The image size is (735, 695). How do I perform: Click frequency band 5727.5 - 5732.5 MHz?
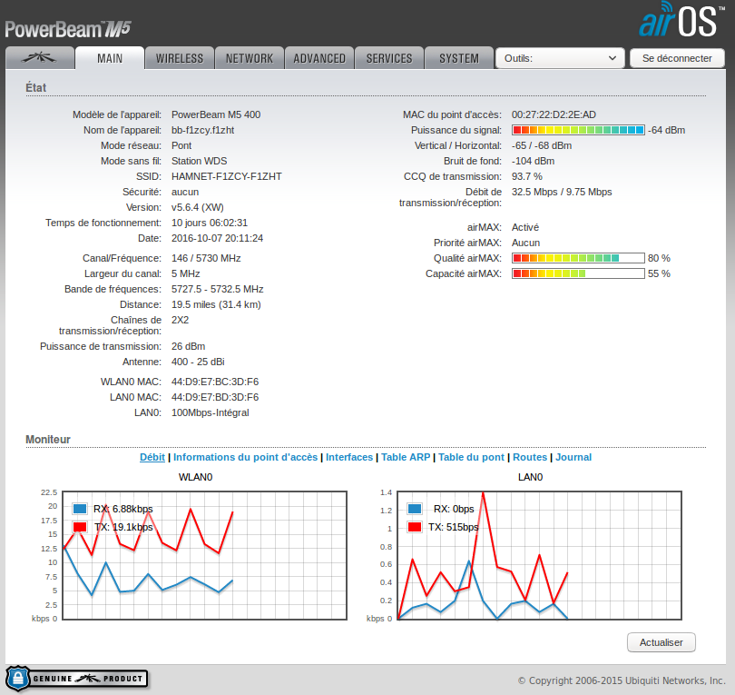(x=217, y=289)
